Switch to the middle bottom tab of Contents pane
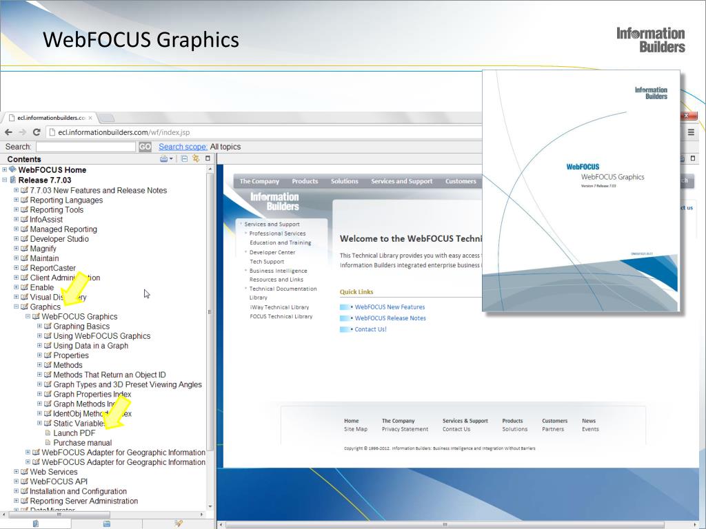The width and height of the screenshot is (706, 529). click(x=107, y=523)
